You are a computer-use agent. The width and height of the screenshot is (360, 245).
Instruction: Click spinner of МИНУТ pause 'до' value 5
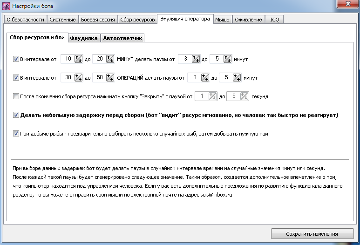[227, 59]
